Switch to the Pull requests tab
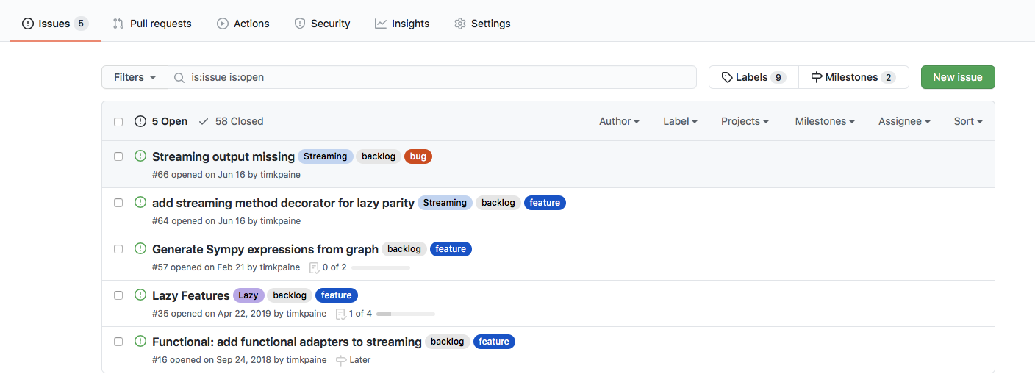The width and height of the screenshot is (1035, 385). (x=152, y=24)
